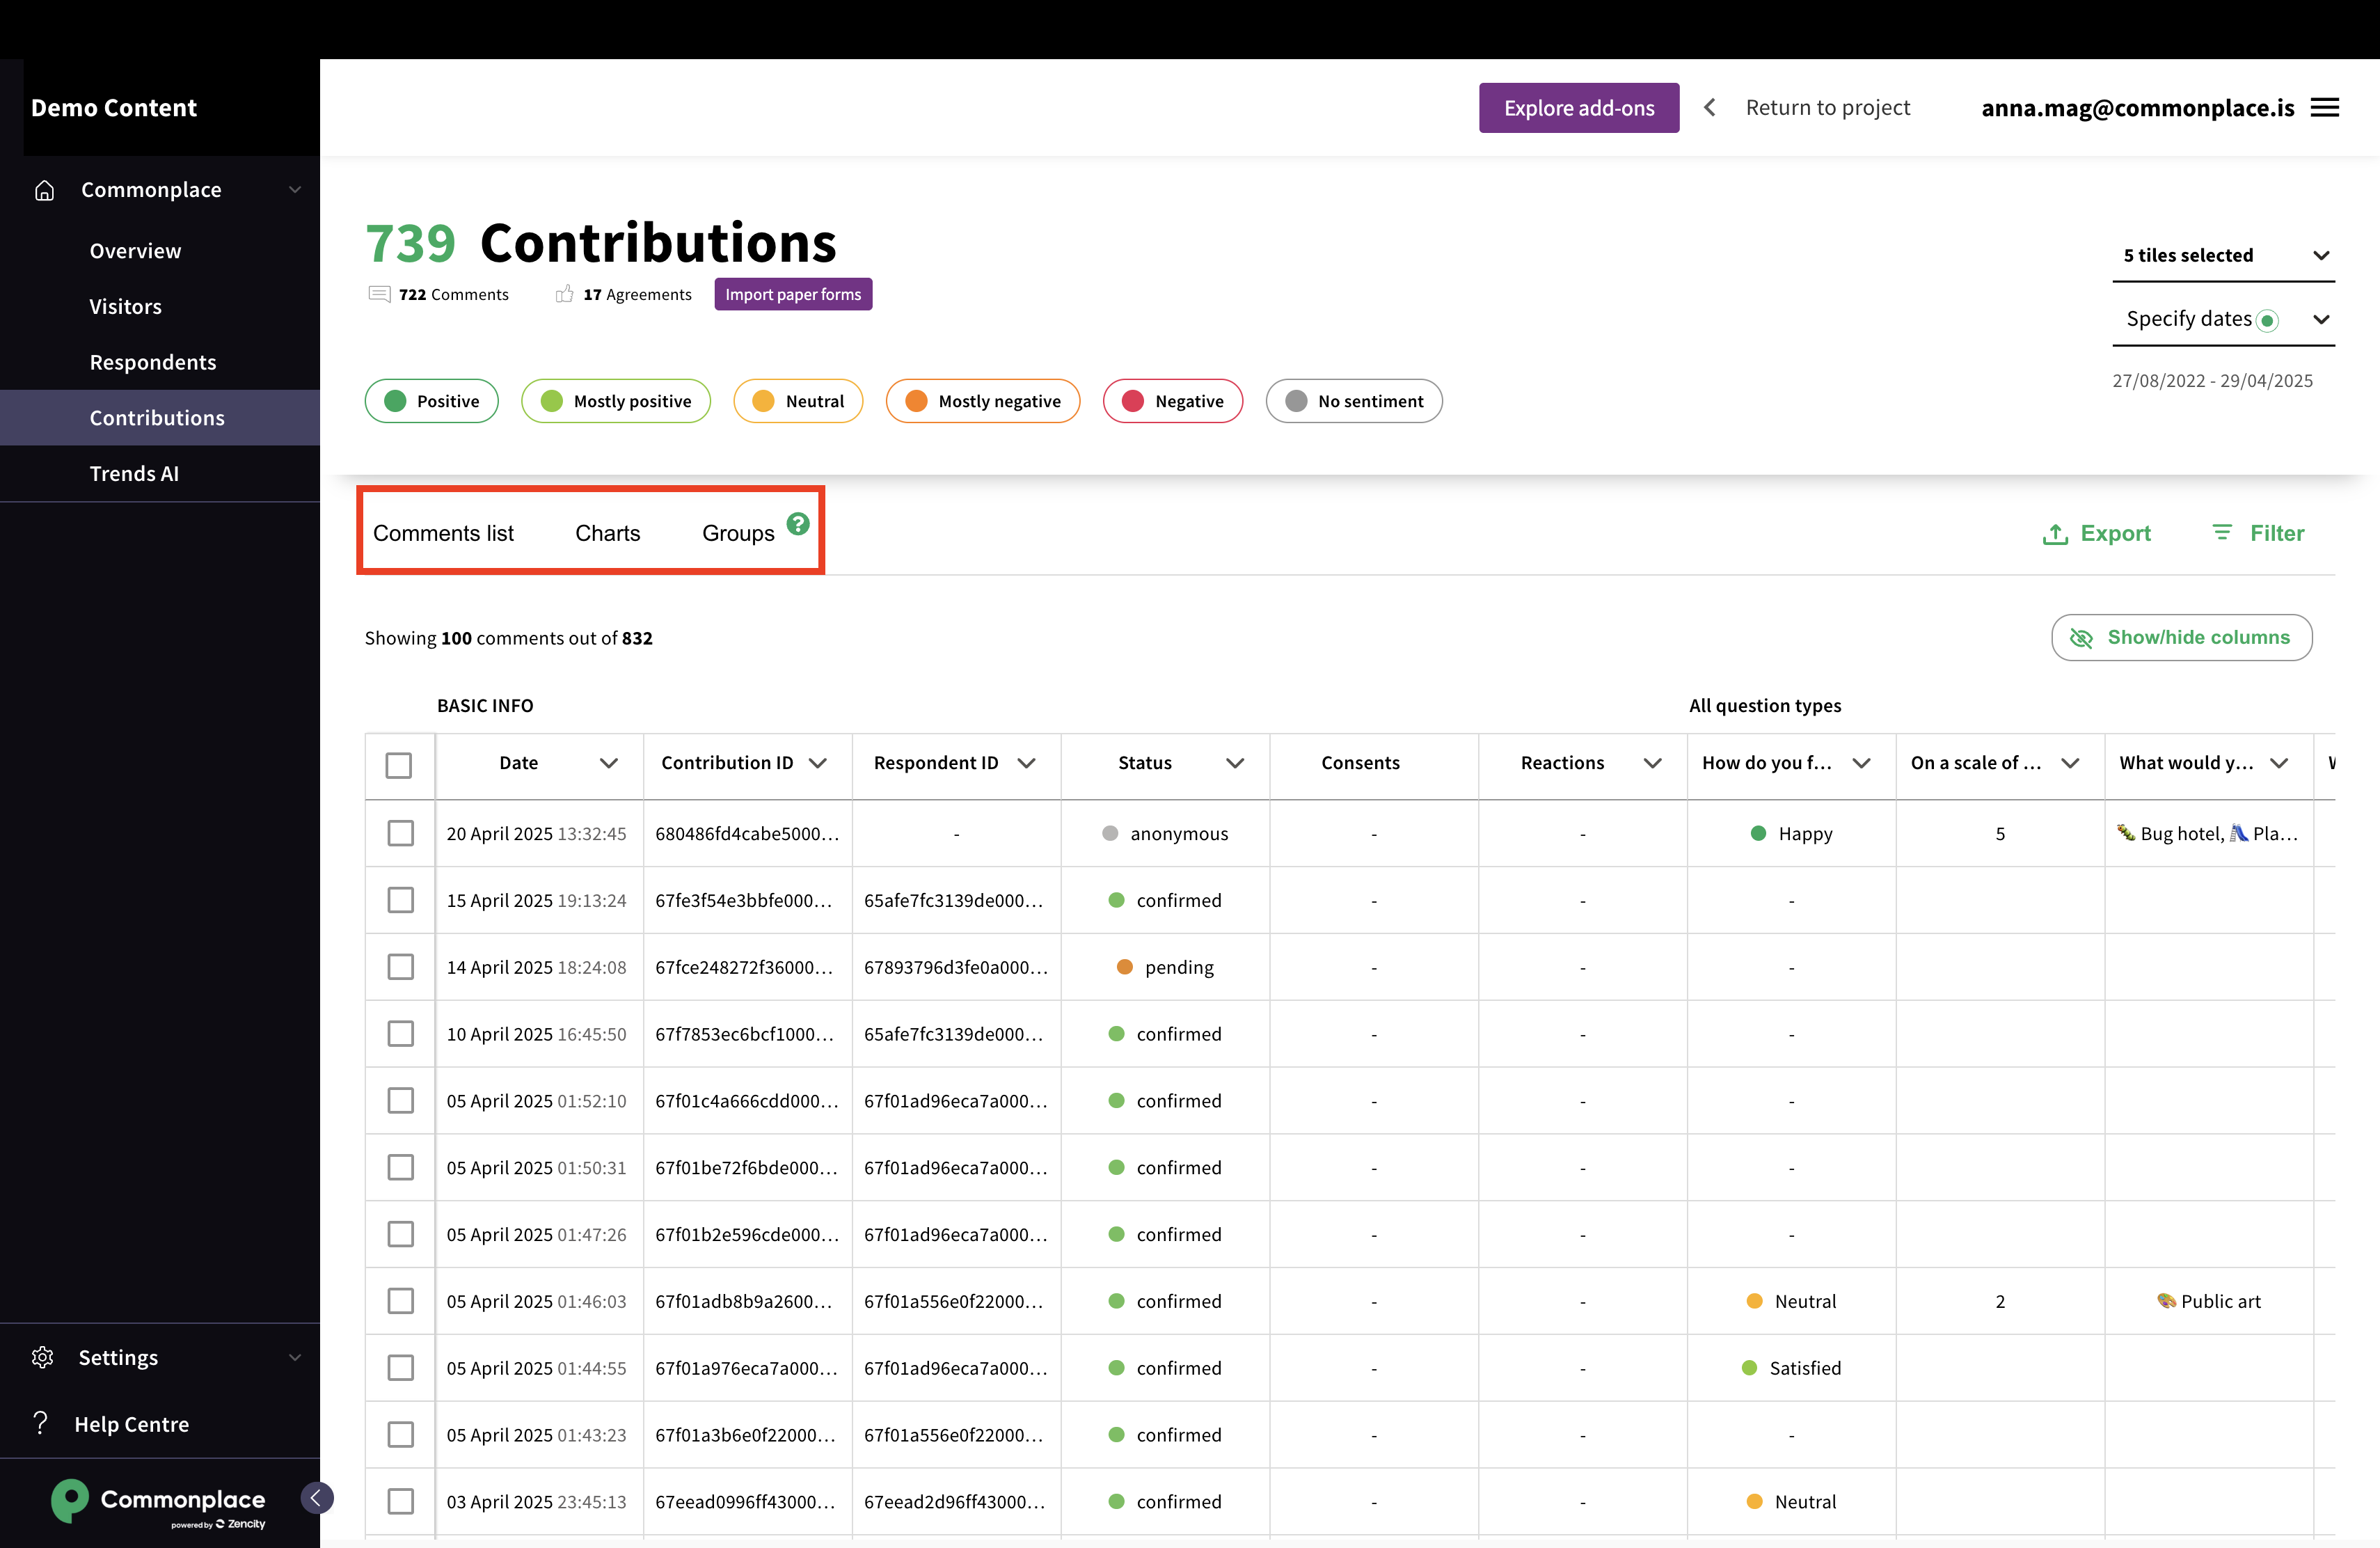2380x1548 pixels.
Task: Open Status column sort chevron
Action: (1235, 763)
